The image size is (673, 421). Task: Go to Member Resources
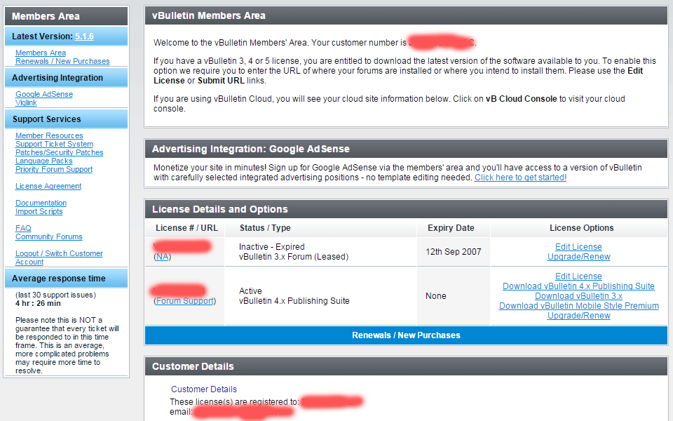(x=49, y=135)
